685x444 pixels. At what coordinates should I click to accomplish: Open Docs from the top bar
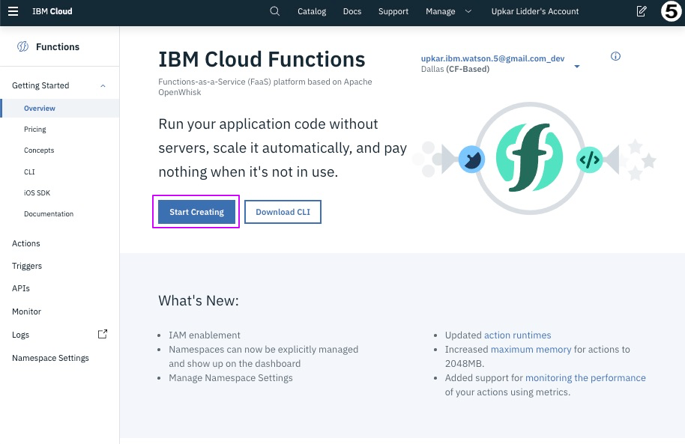click(x=352, y=11)
